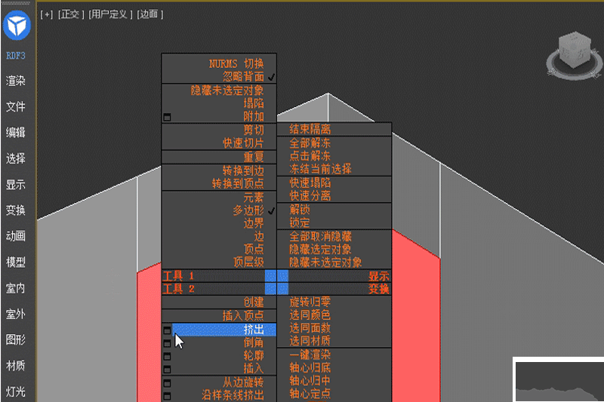
Task: Open the 灯光 sidebar menu
Action: (x=16, y=391)
